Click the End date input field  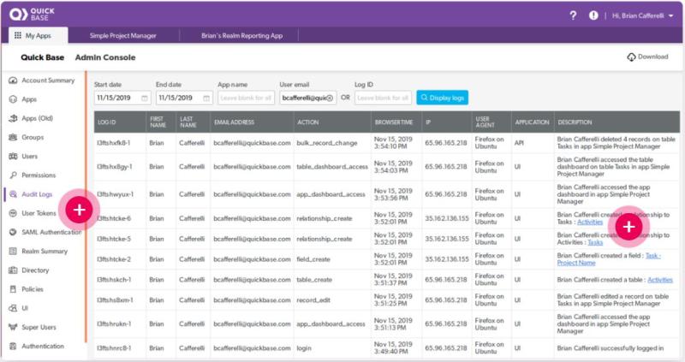184,98
